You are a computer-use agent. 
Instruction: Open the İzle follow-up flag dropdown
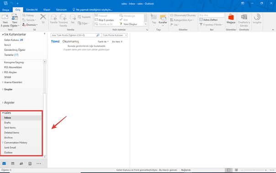pyautogui.click(x=175, y=25)
